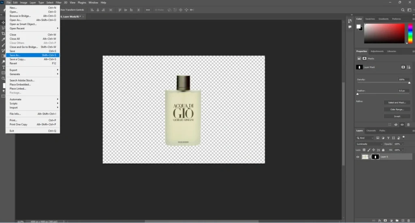
Task: Expand the Open Recent submenu
Action: pos(33,28)
